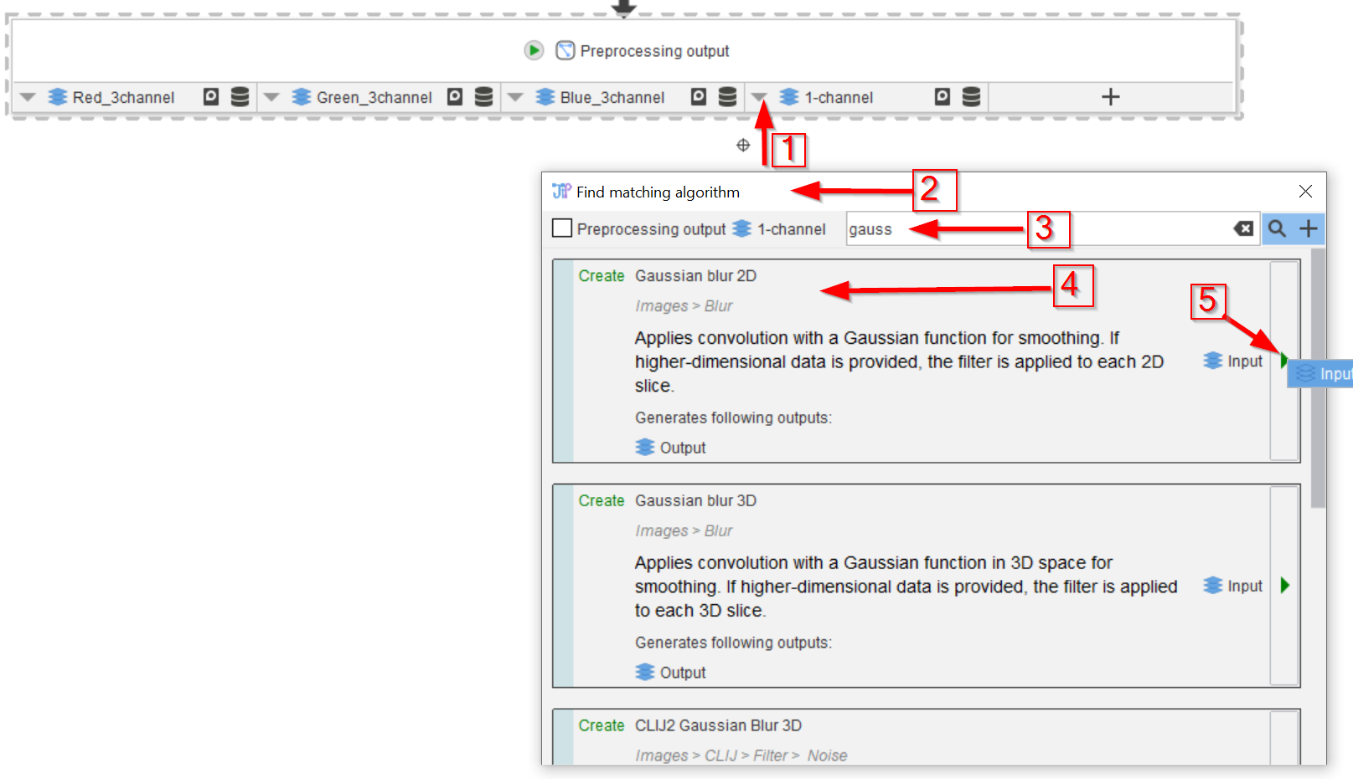This screenshot has height=779, width=1353.
Task: Click the green run button beside Preprocessing output
Action: tap(534, 50)
